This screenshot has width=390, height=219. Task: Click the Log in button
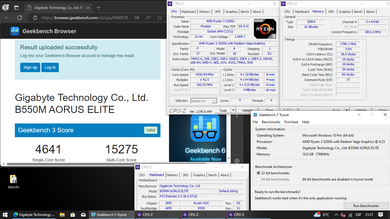point(50,67)
